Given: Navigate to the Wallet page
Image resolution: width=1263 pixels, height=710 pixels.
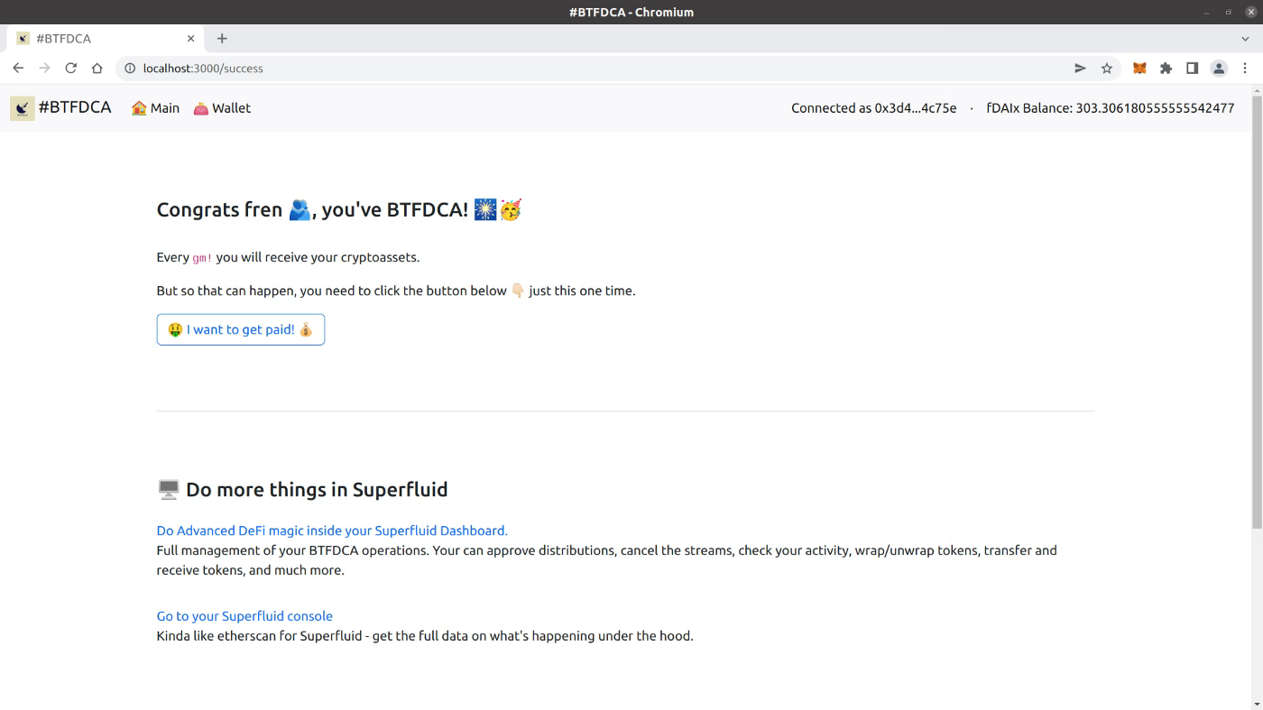Looking at the screenshot, I should (222, 108).
